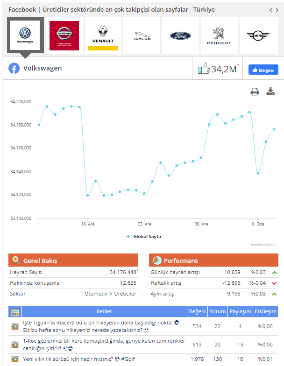Click the 534 likes cell
The height and width of the screenshot is (366, 284).
click(197, 326)
